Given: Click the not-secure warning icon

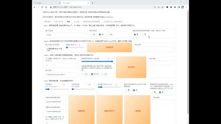Looking at the screenshot, I should point(51,7).
